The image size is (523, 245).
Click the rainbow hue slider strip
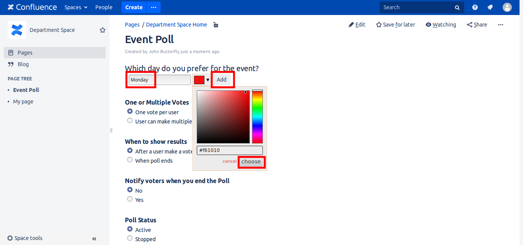click(x=257, y=117)
